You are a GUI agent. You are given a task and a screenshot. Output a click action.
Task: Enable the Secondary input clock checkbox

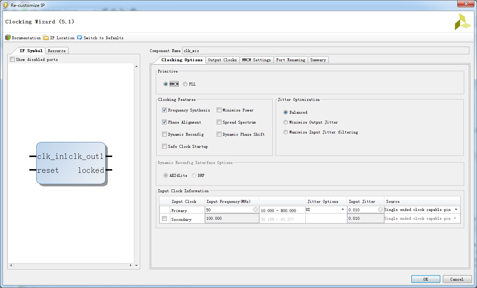click(164, 219)
